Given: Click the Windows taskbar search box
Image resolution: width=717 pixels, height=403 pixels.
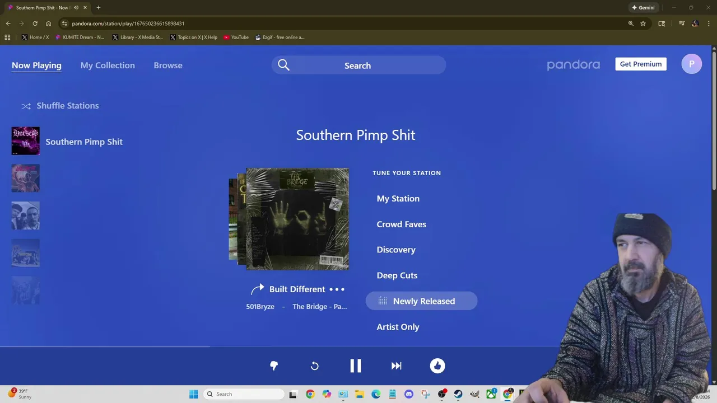Looking at the screenshot, I should (x=244, y=394).
